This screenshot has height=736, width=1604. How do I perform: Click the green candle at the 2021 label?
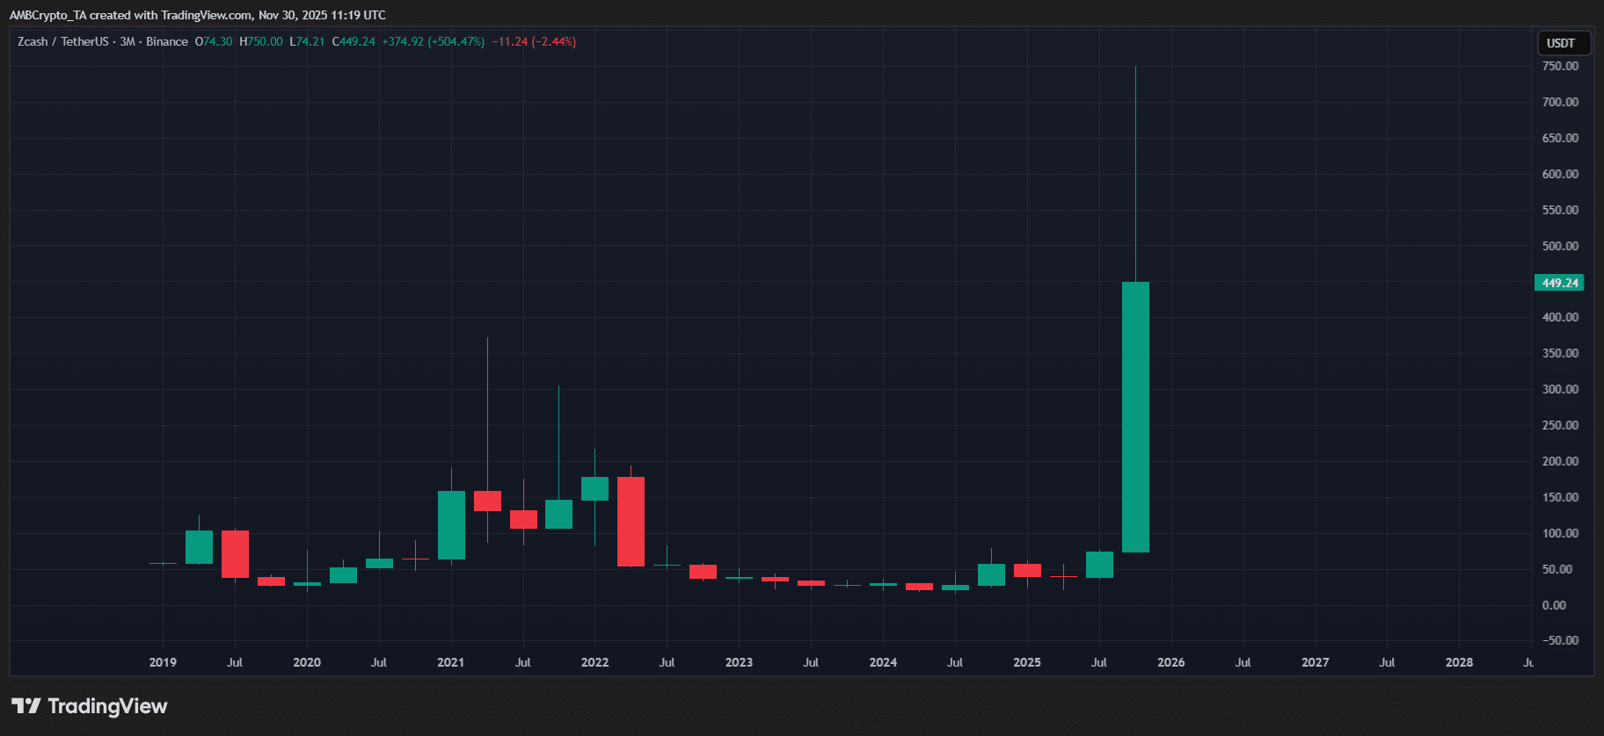coord(451,525)
